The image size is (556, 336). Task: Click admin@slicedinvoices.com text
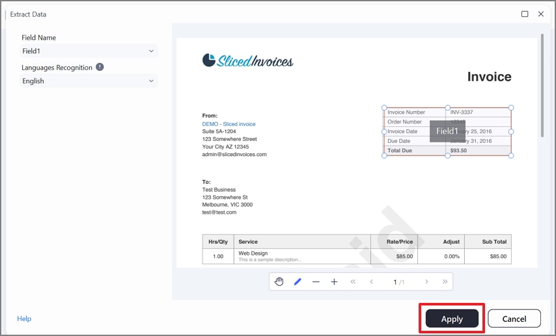point(234,155)
